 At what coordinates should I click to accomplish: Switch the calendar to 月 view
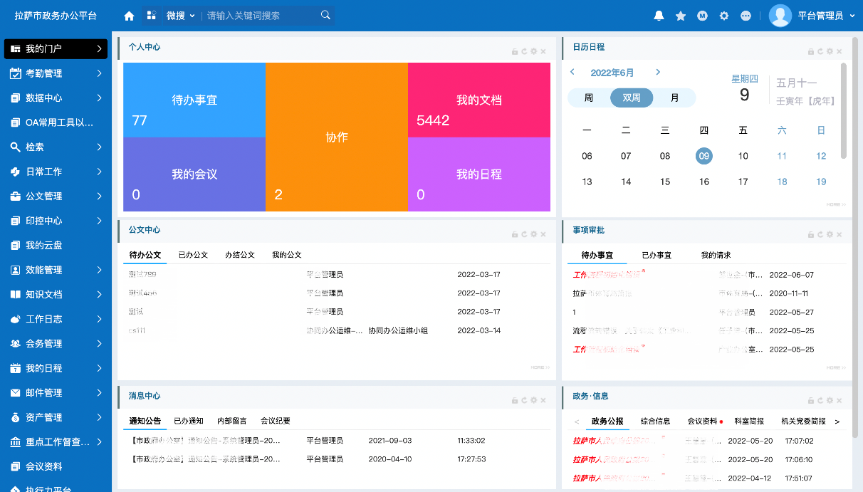coord(674,98)
